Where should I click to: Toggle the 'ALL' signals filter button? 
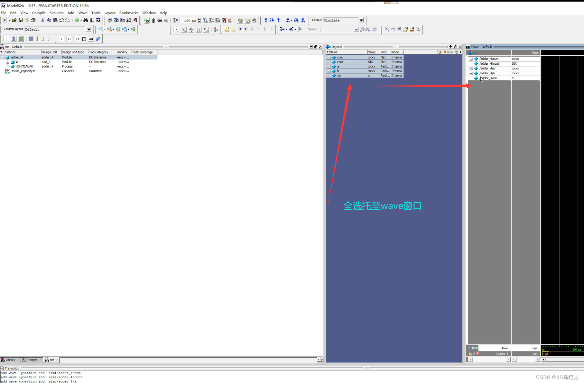pos(91,39)
